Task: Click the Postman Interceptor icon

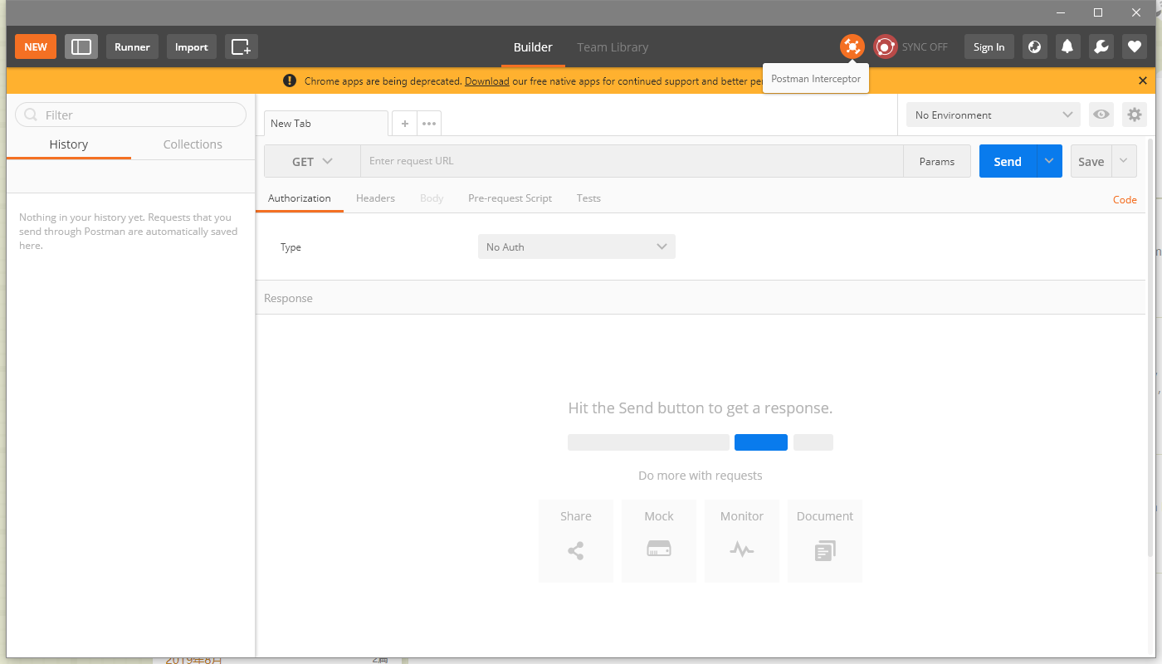Action: [x=852, y=46]
